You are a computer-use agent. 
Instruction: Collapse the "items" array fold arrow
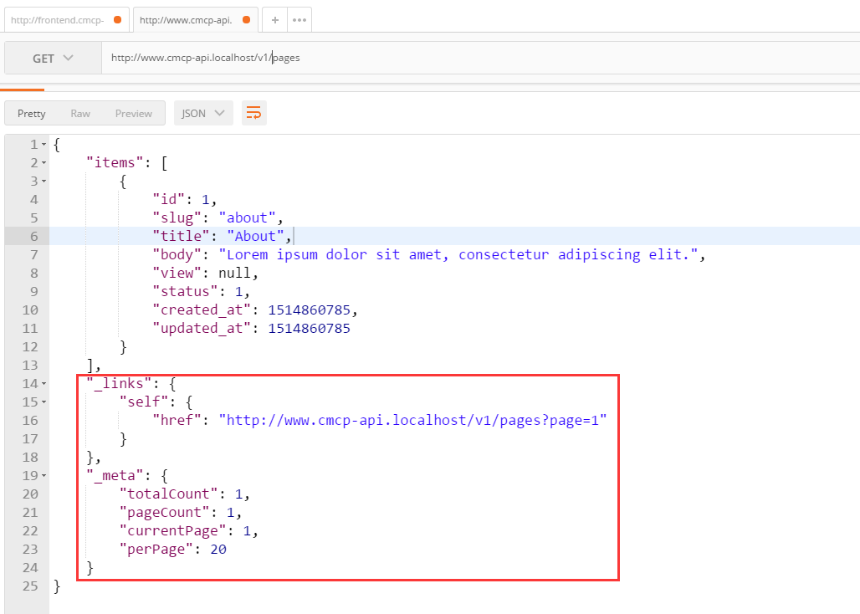pyautogui.click(x=44, y=163)
